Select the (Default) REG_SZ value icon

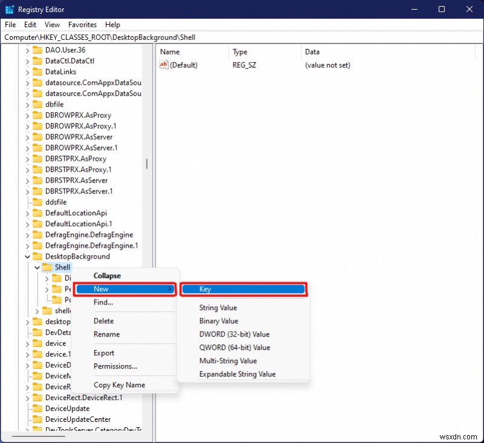click(163, 65)
